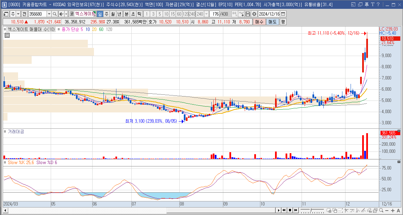Choose the 3 interval button
Viewport: 403px width, 215px height.
tap(153, 14)
